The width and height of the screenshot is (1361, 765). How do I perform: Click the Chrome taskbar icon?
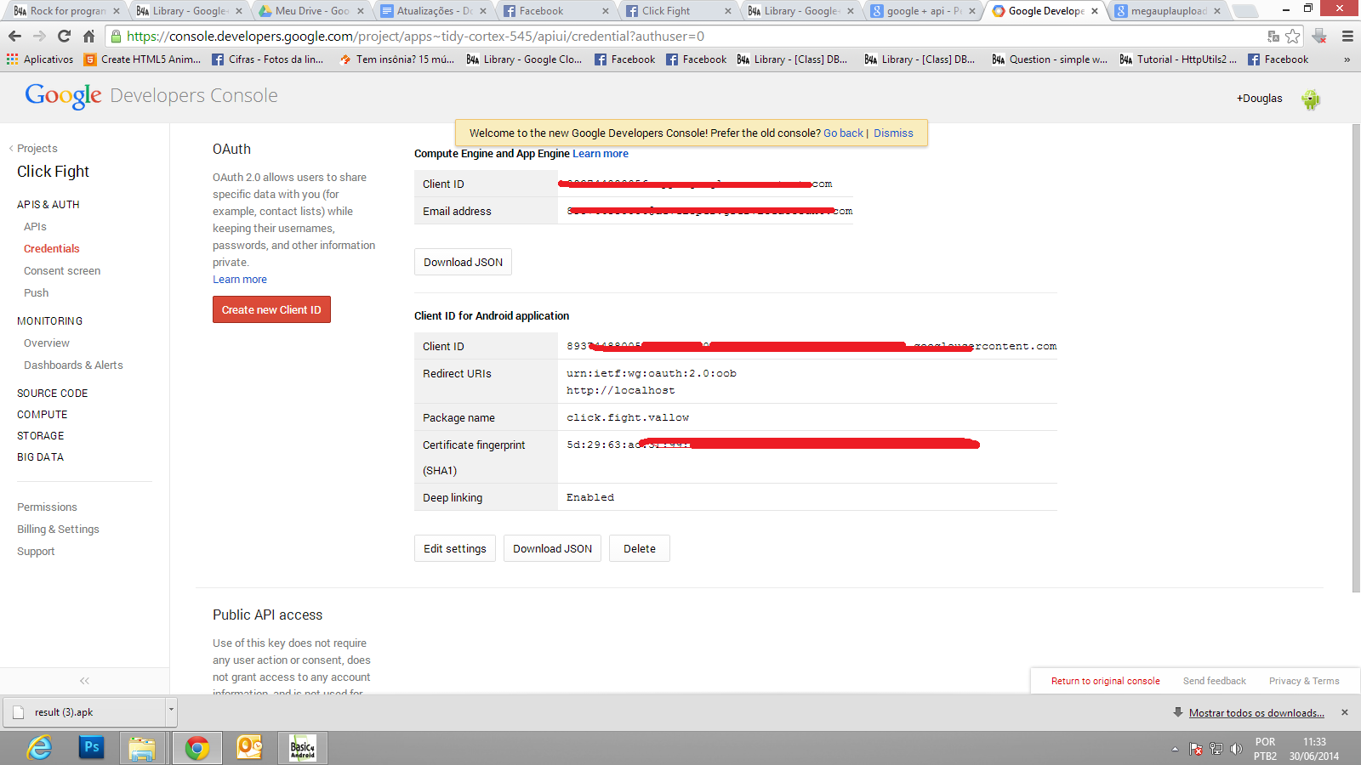[197, 748]
